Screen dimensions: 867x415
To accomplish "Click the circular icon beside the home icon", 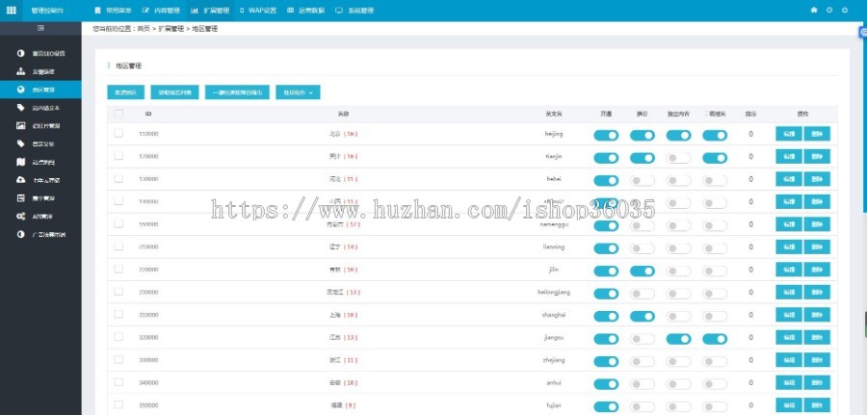I will [829, 10].
